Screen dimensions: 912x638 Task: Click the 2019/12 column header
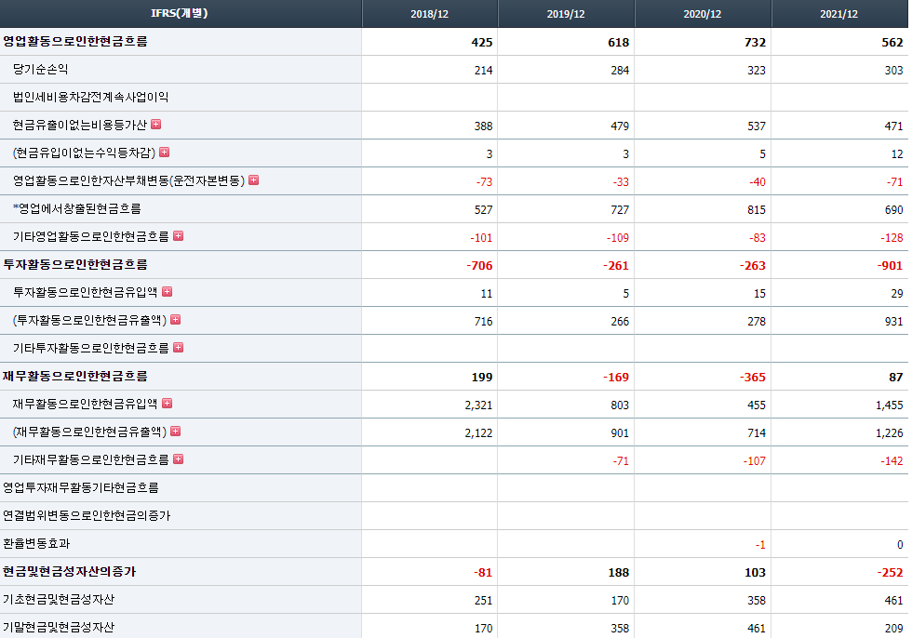566,13
